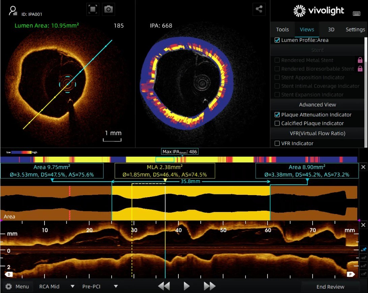Open the on-screen keyboard icon
Viewport: 368px width, 293px height.
point(357,14)
